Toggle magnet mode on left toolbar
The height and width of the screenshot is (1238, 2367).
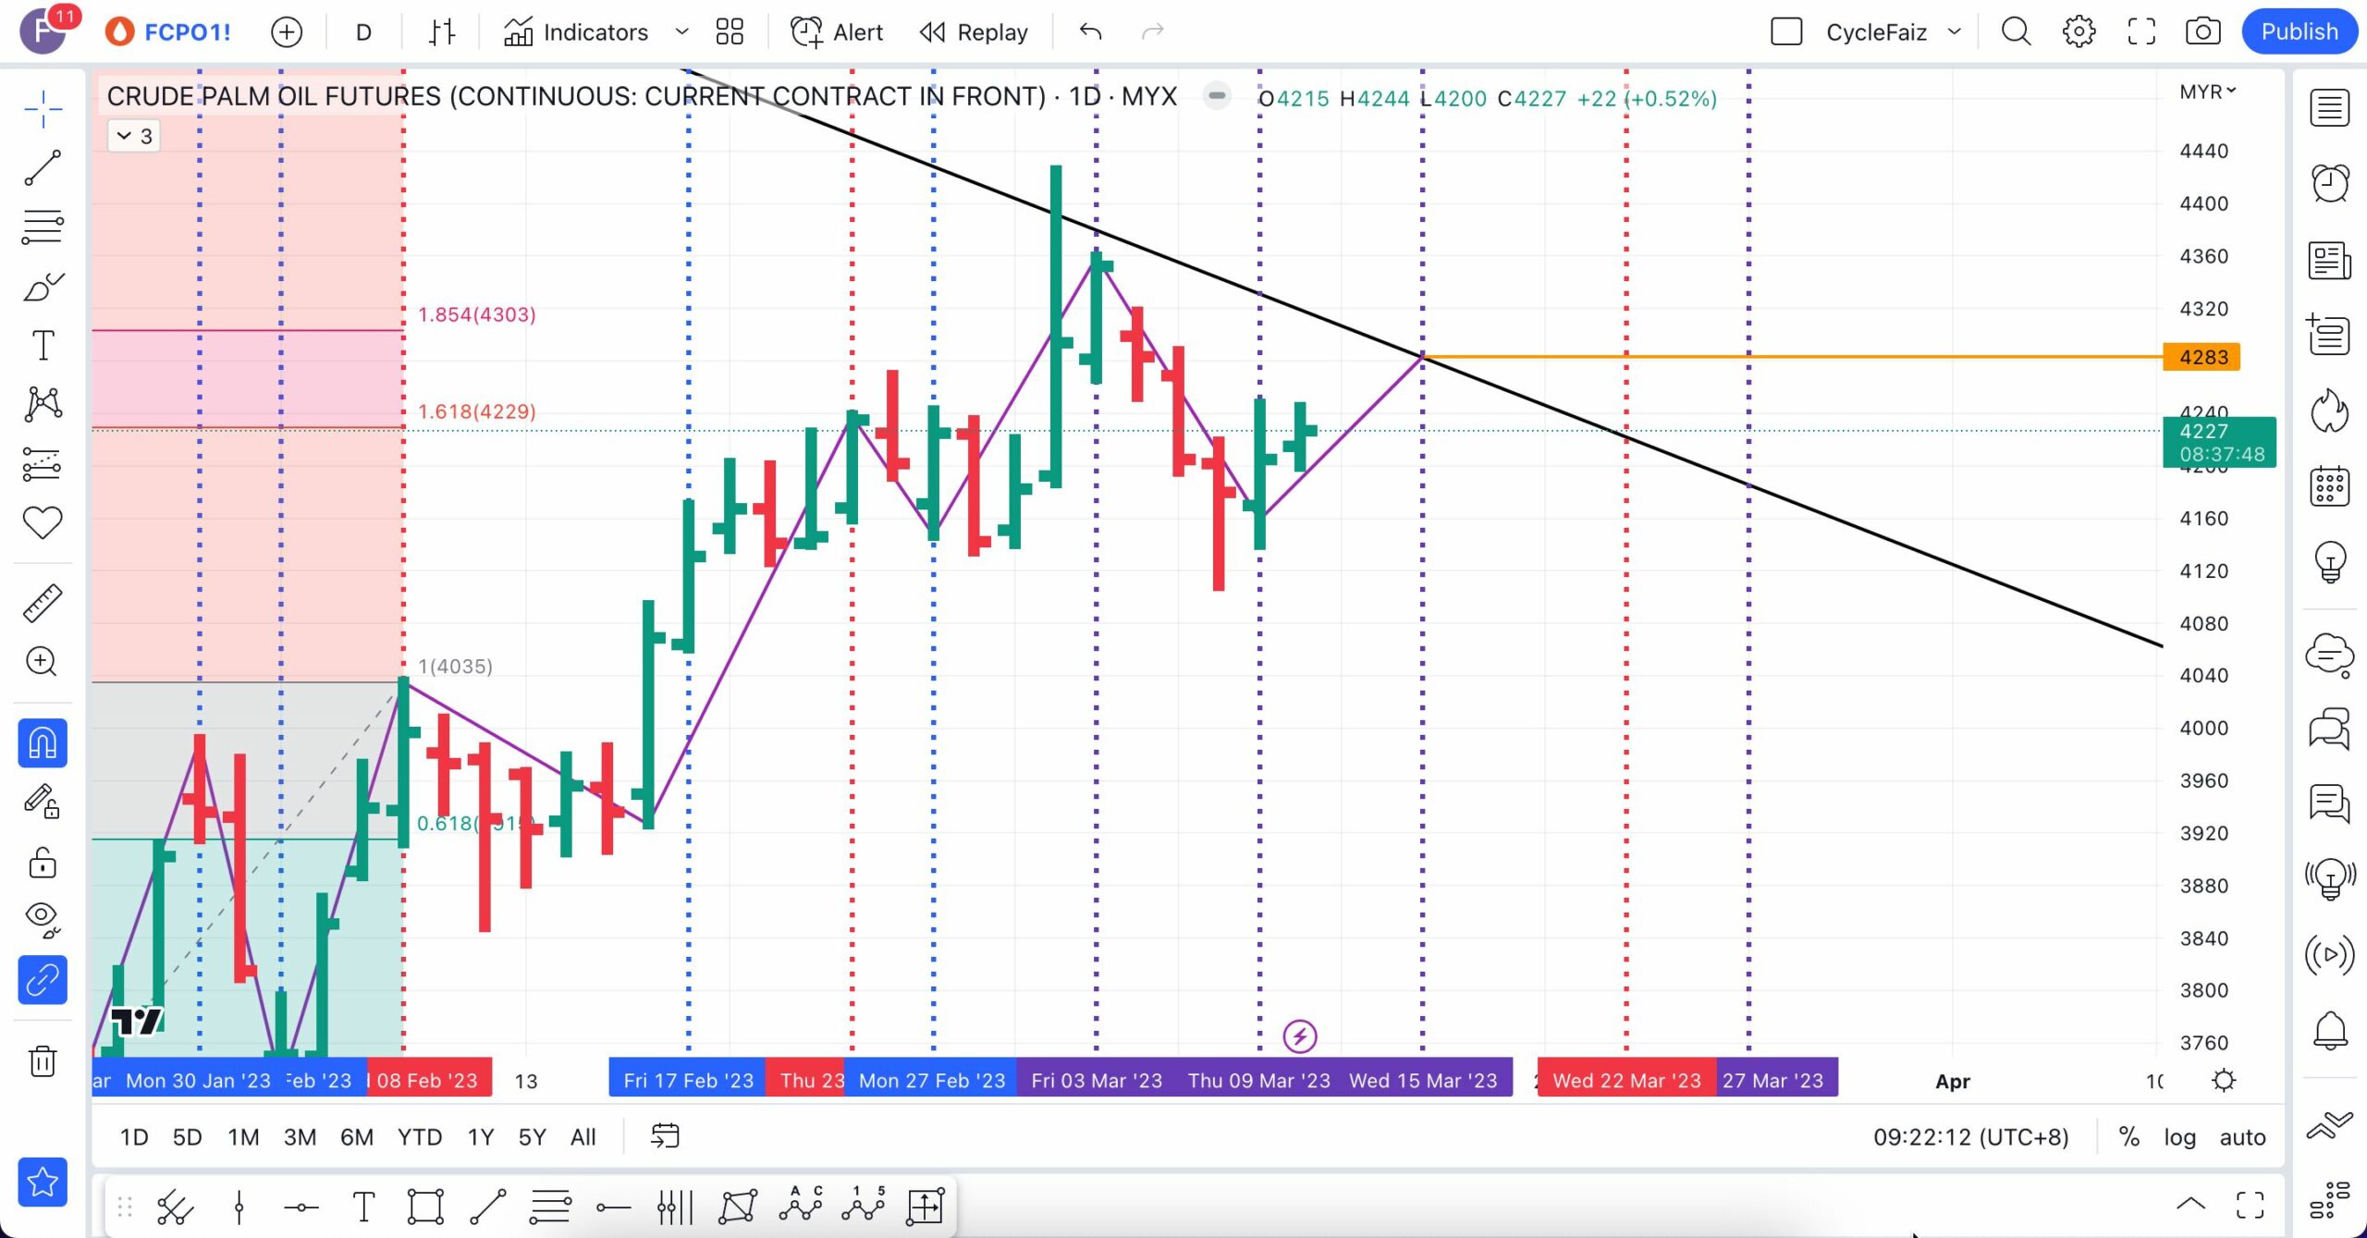tap(43, 743)
